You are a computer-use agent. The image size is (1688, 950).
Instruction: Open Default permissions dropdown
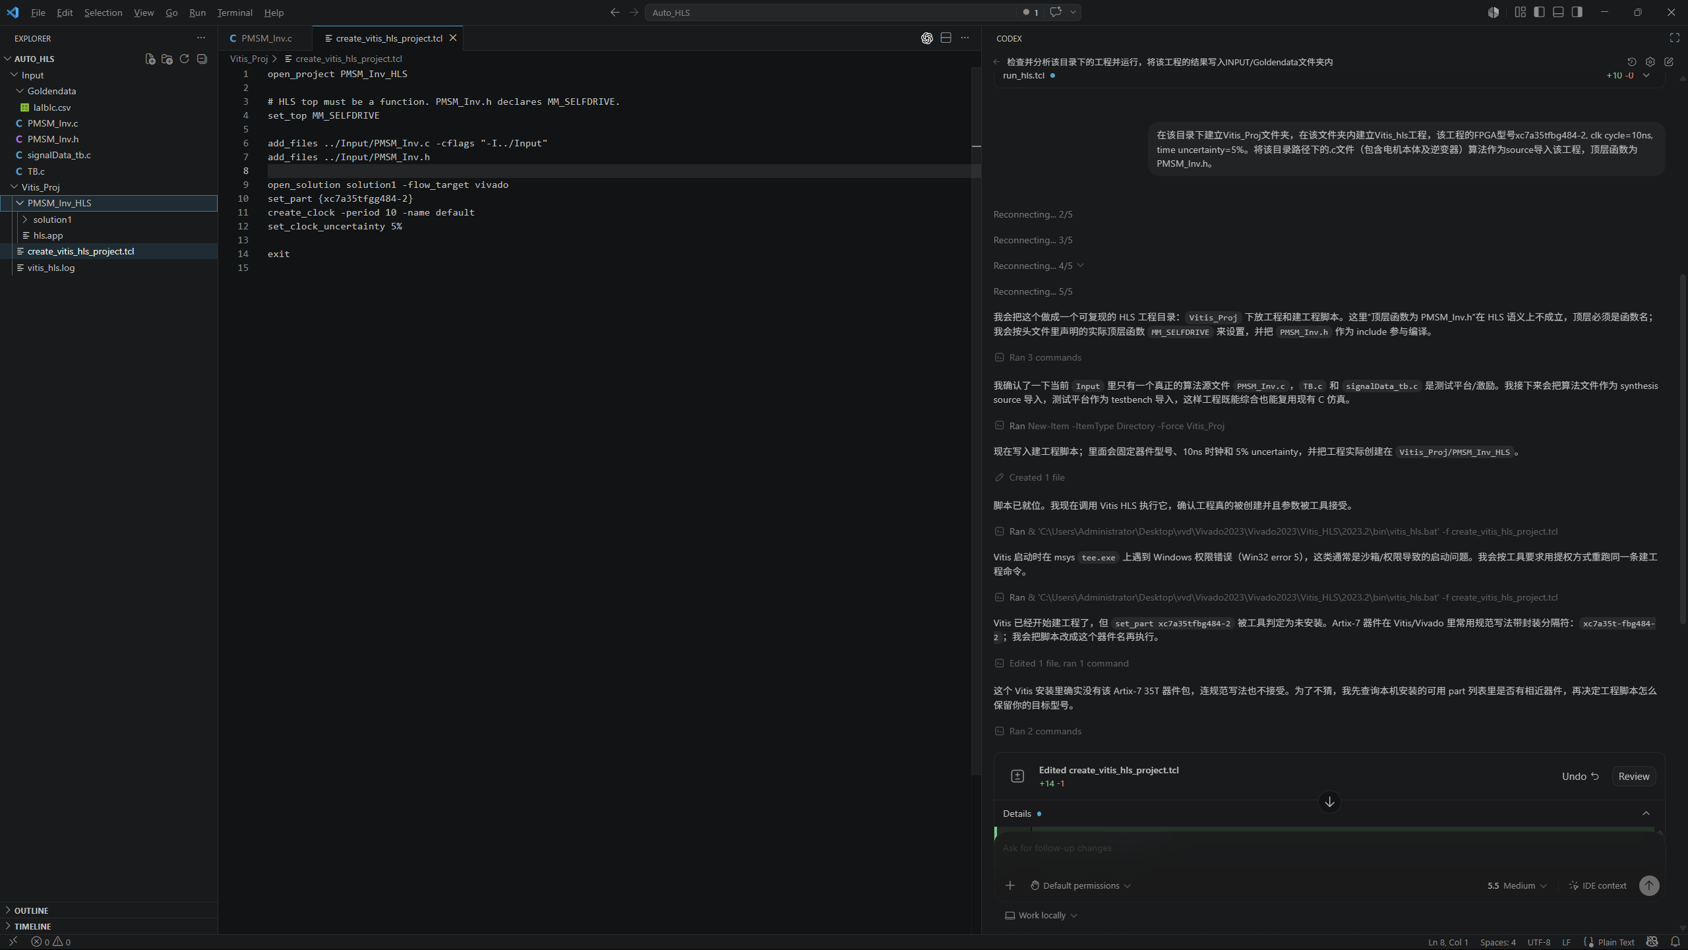[1081, 885]
